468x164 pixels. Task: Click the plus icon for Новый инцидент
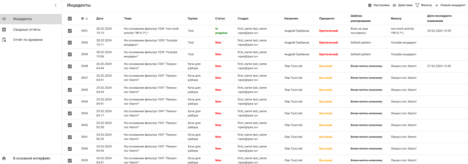point(437,5)
